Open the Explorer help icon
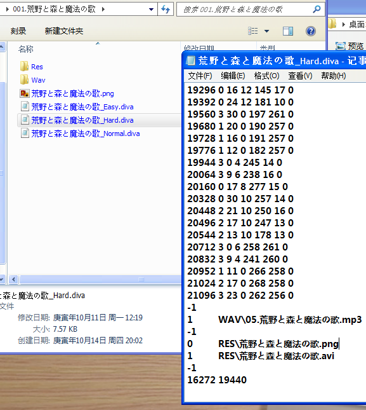366x410 pixels. (x=311, y=31)
